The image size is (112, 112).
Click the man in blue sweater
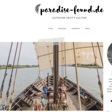coord(45,90)
